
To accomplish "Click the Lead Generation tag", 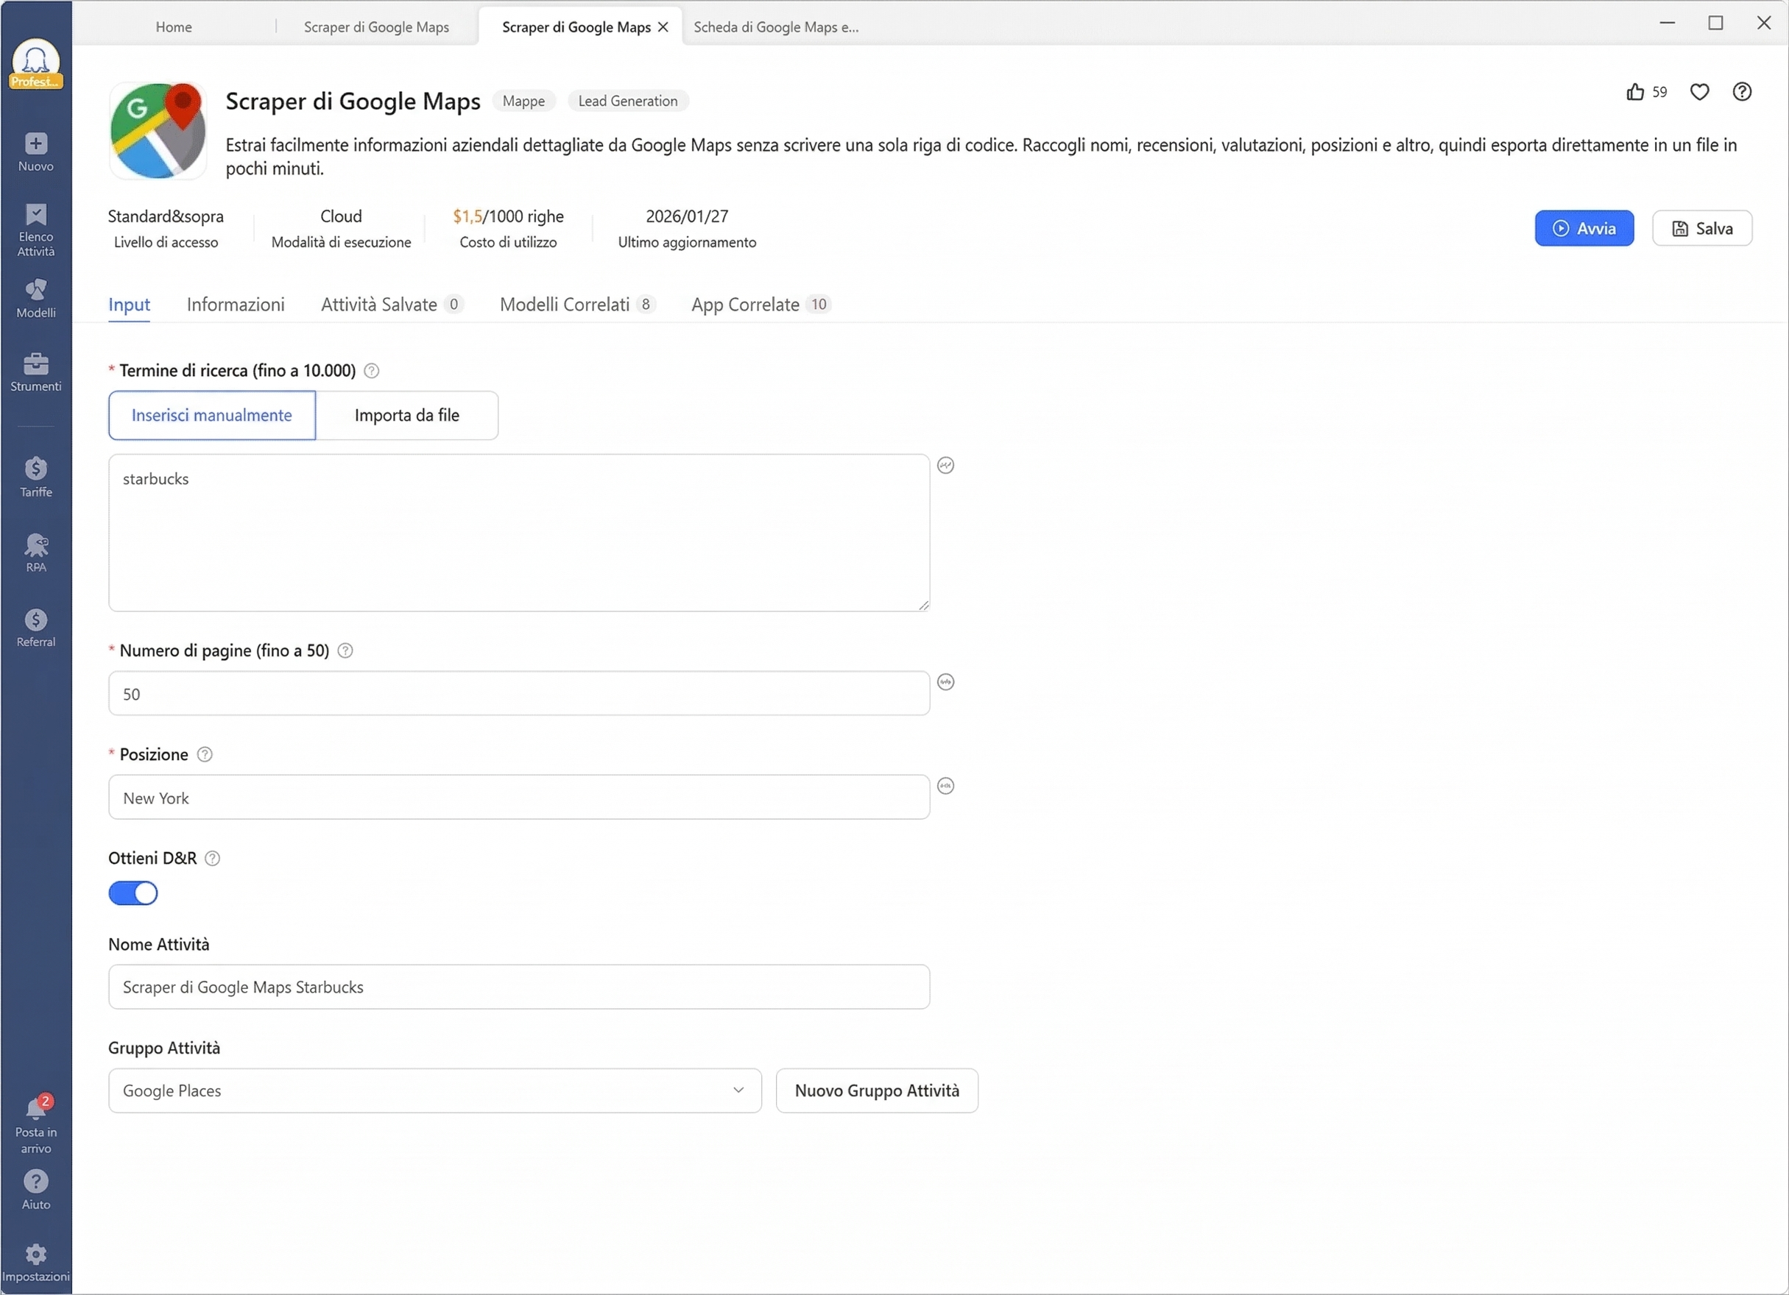I will pos(628,101).
